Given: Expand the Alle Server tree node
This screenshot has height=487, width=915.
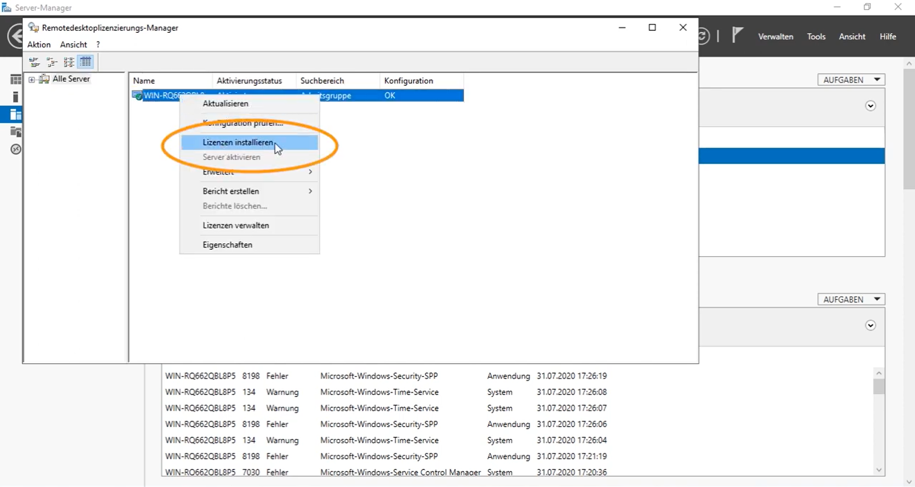Looking at the screenshot, I should click(32, 80).
